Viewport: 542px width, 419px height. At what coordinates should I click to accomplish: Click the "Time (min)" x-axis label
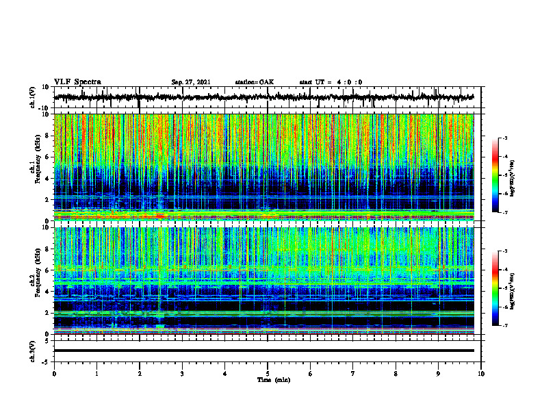[x=274, y=380]
